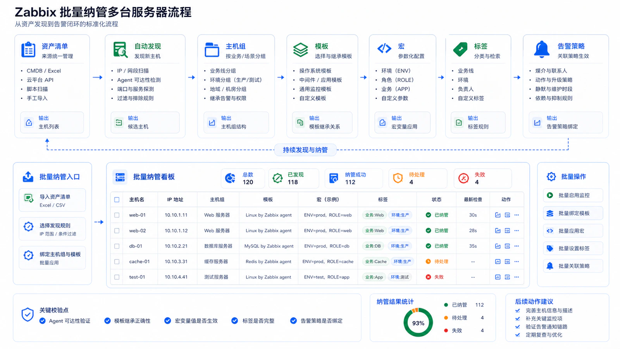Toggle Agent 可达性验证 check

point(43,321)
